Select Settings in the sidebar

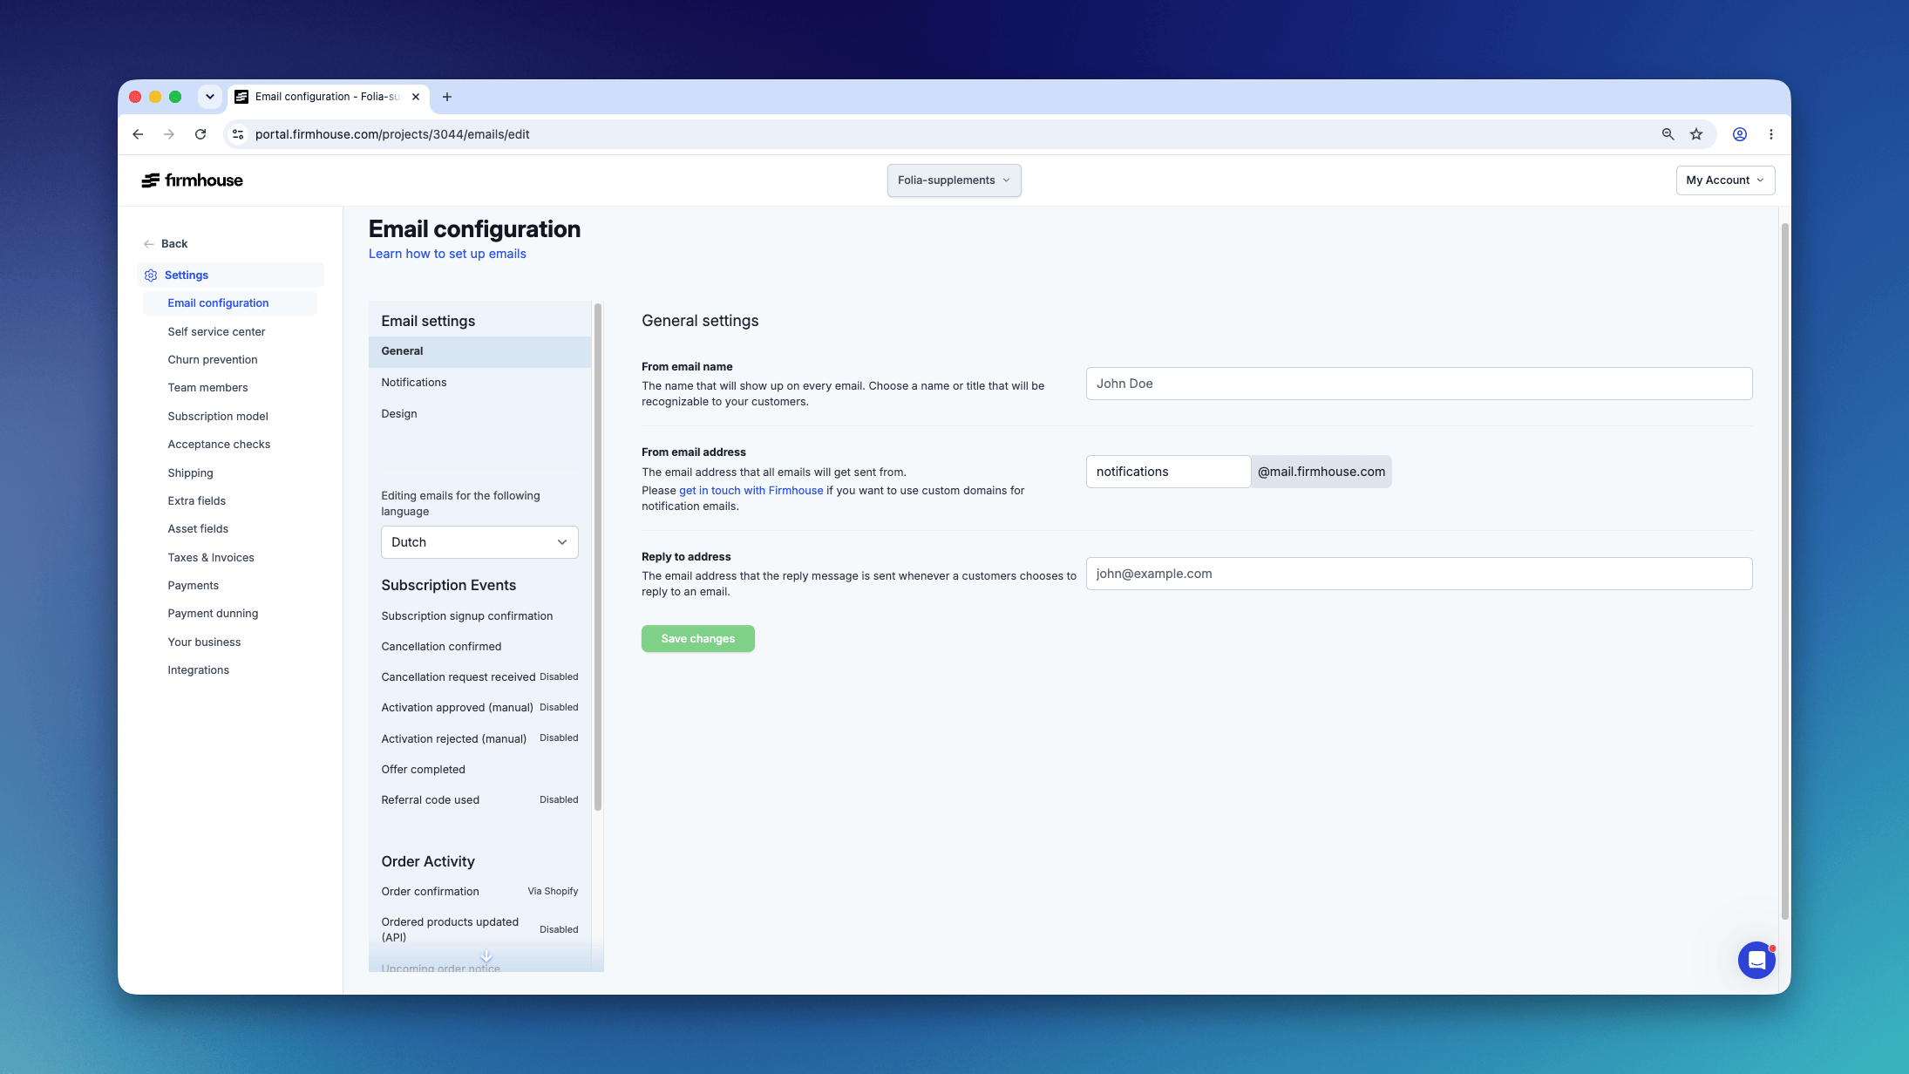coord(230,275)
